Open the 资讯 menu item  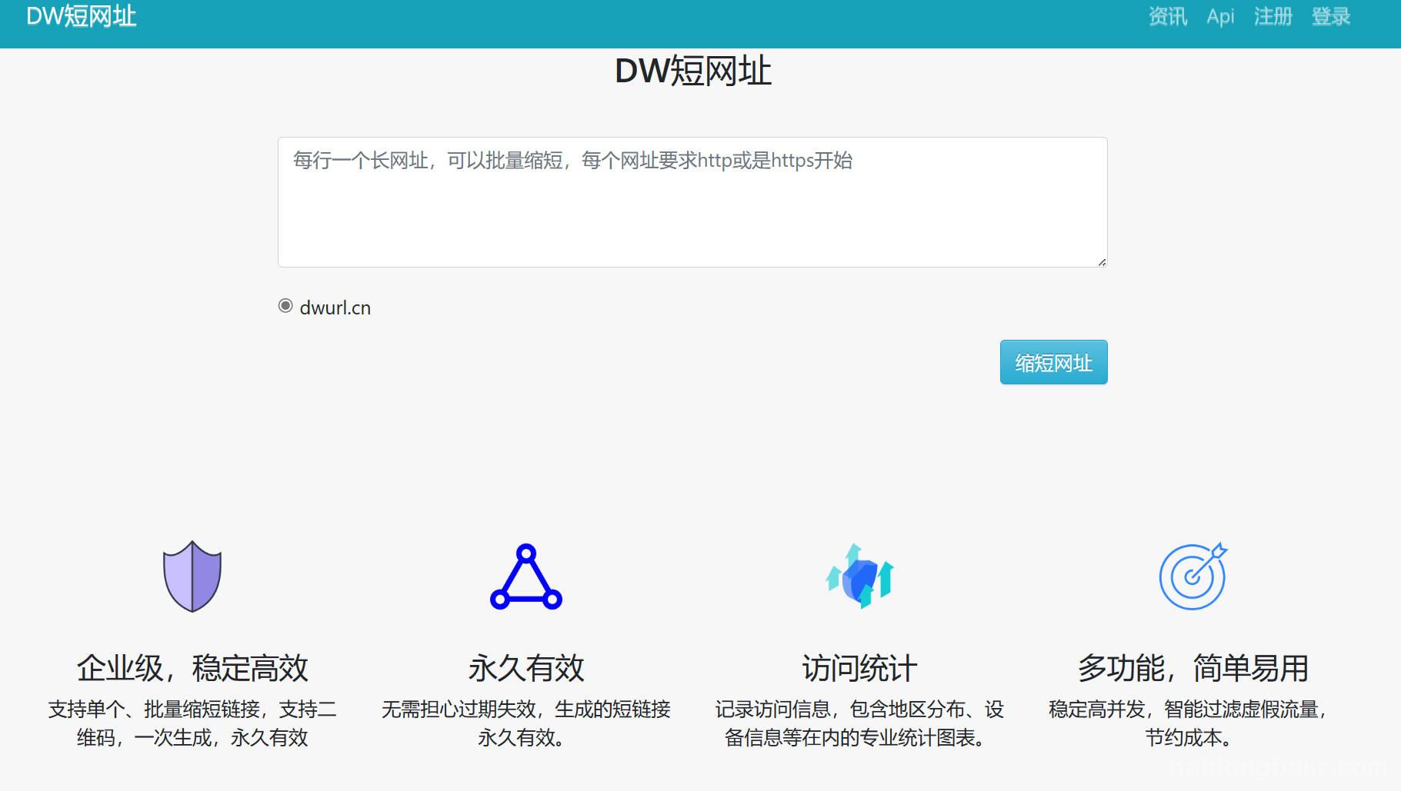(1167, 16)
